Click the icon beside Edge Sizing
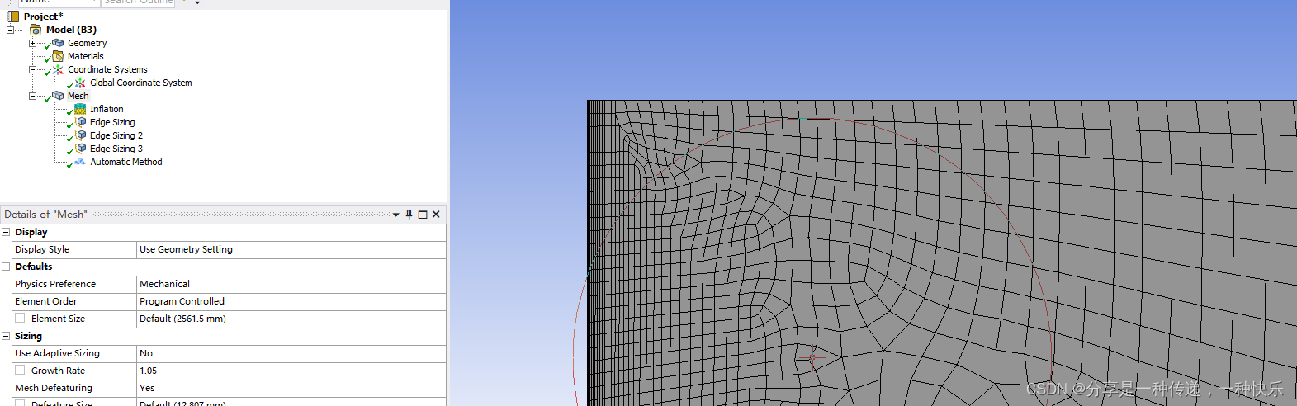The image size is (1297, 406). click(x=80, y=122)
